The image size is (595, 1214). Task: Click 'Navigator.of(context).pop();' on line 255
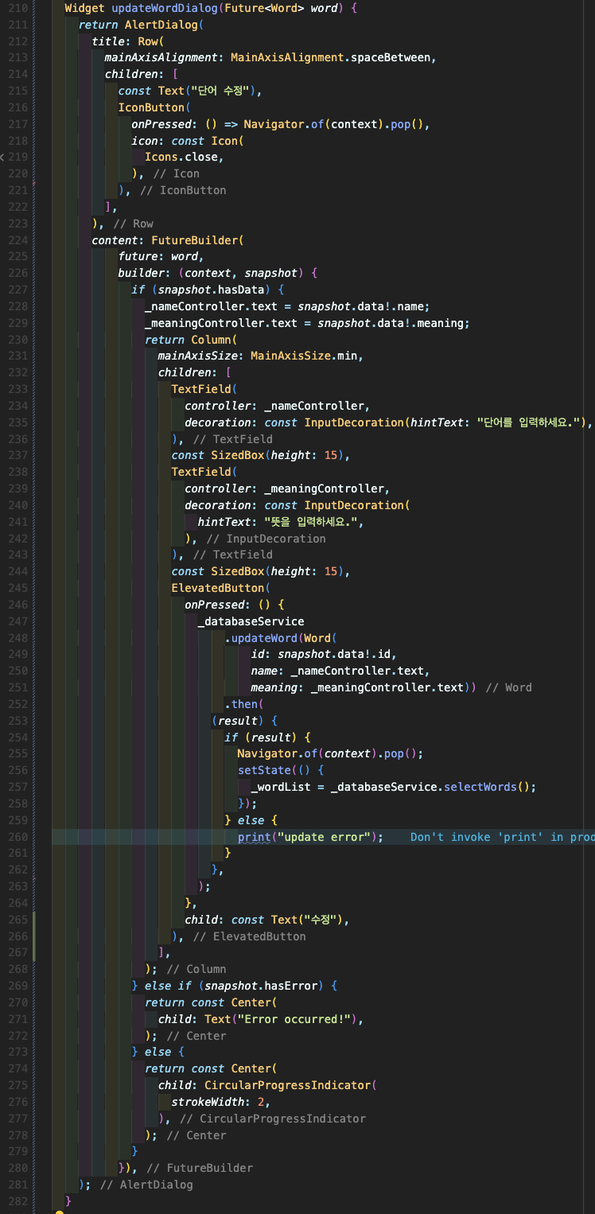tap(329, 753)
